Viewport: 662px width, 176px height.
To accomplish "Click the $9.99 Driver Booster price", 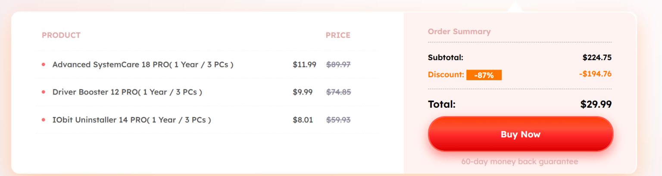I will click(x=303, y=92).
